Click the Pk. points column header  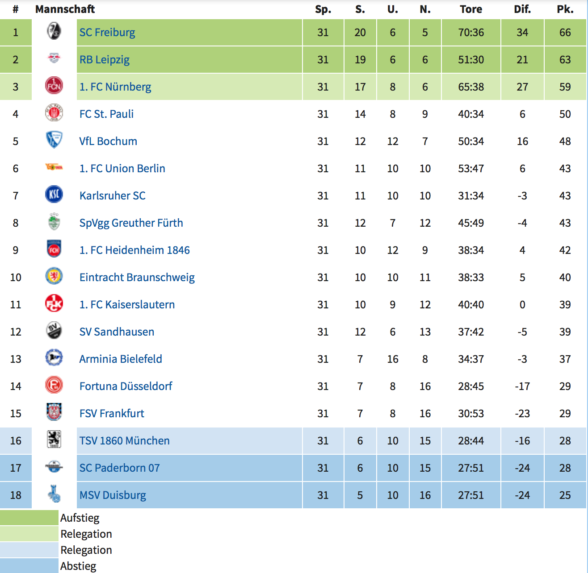[x=565, y=9]
